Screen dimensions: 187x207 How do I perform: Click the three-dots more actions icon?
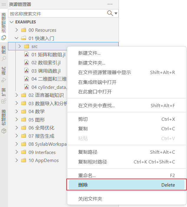point(110,4)
